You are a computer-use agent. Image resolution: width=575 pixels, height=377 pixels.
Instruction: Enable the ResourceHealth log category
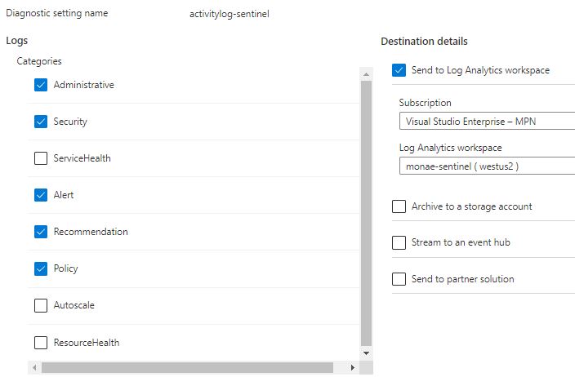(41, 343)
